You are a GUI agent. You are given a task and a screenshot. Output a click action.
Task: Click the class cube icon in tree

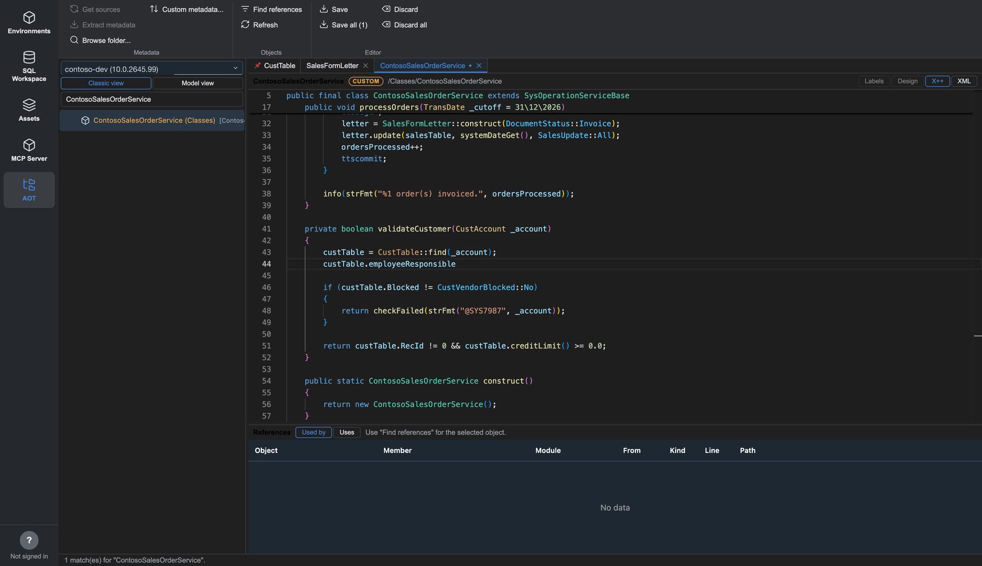pos(85,120)
